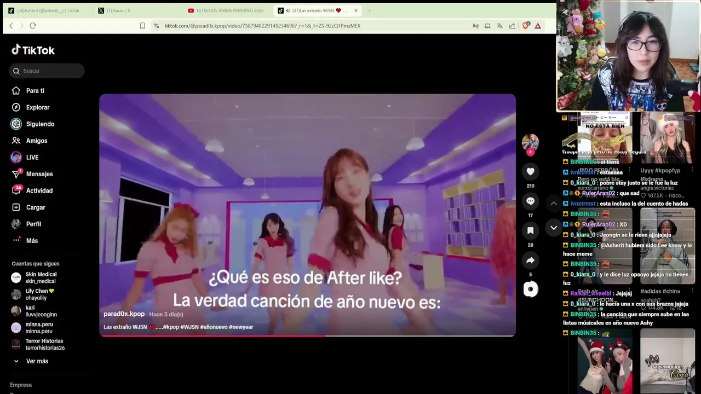Follow creator via red plus badge
The width and height of the screenshot is (701, 394).
[x=530, y=153]
